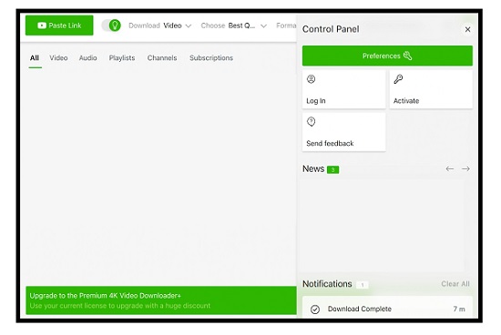Screen dimensions: 501x335
Task: Click the Activate key icon
Action: (398, 79)
